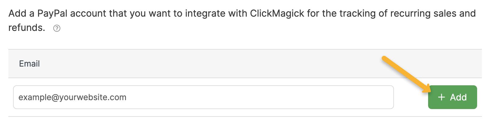
Task: Click the 'refunds.' text before help icon
Action: [27, 28]
